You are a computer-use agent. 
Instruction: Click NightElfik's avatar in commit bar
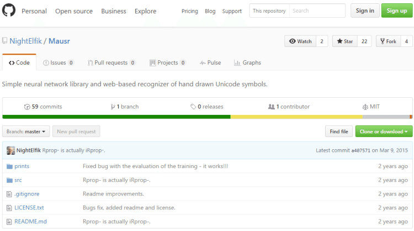pos(10,150)
